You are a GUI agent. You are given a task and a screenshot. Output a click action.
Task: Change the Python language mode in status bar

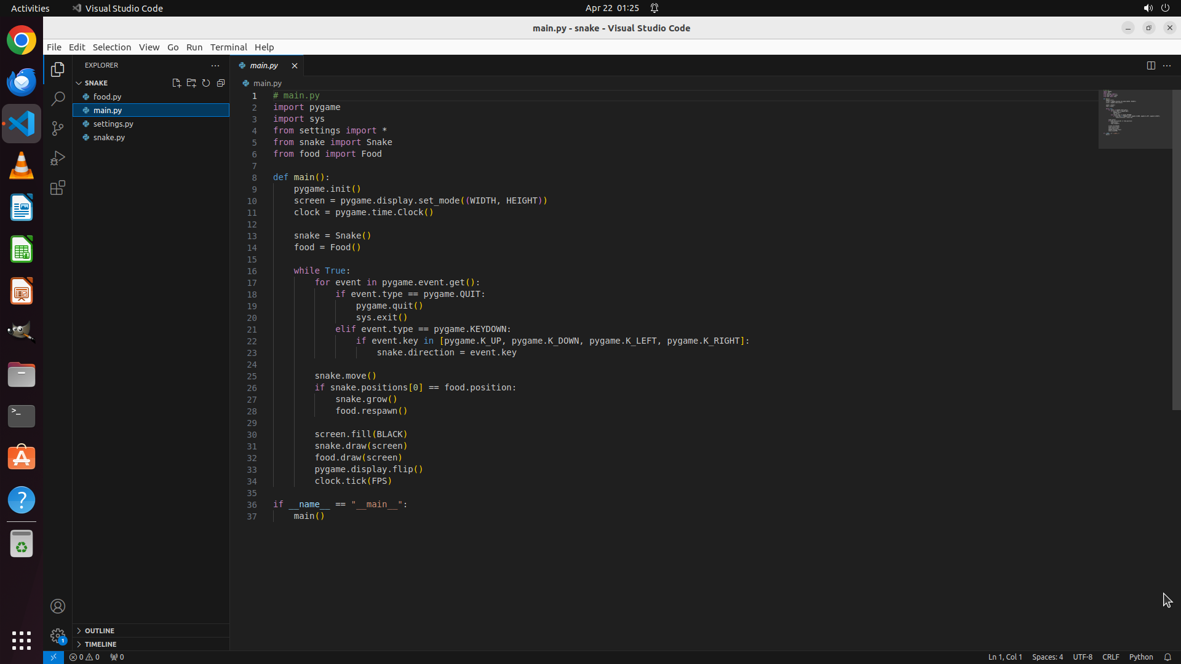1141,657
